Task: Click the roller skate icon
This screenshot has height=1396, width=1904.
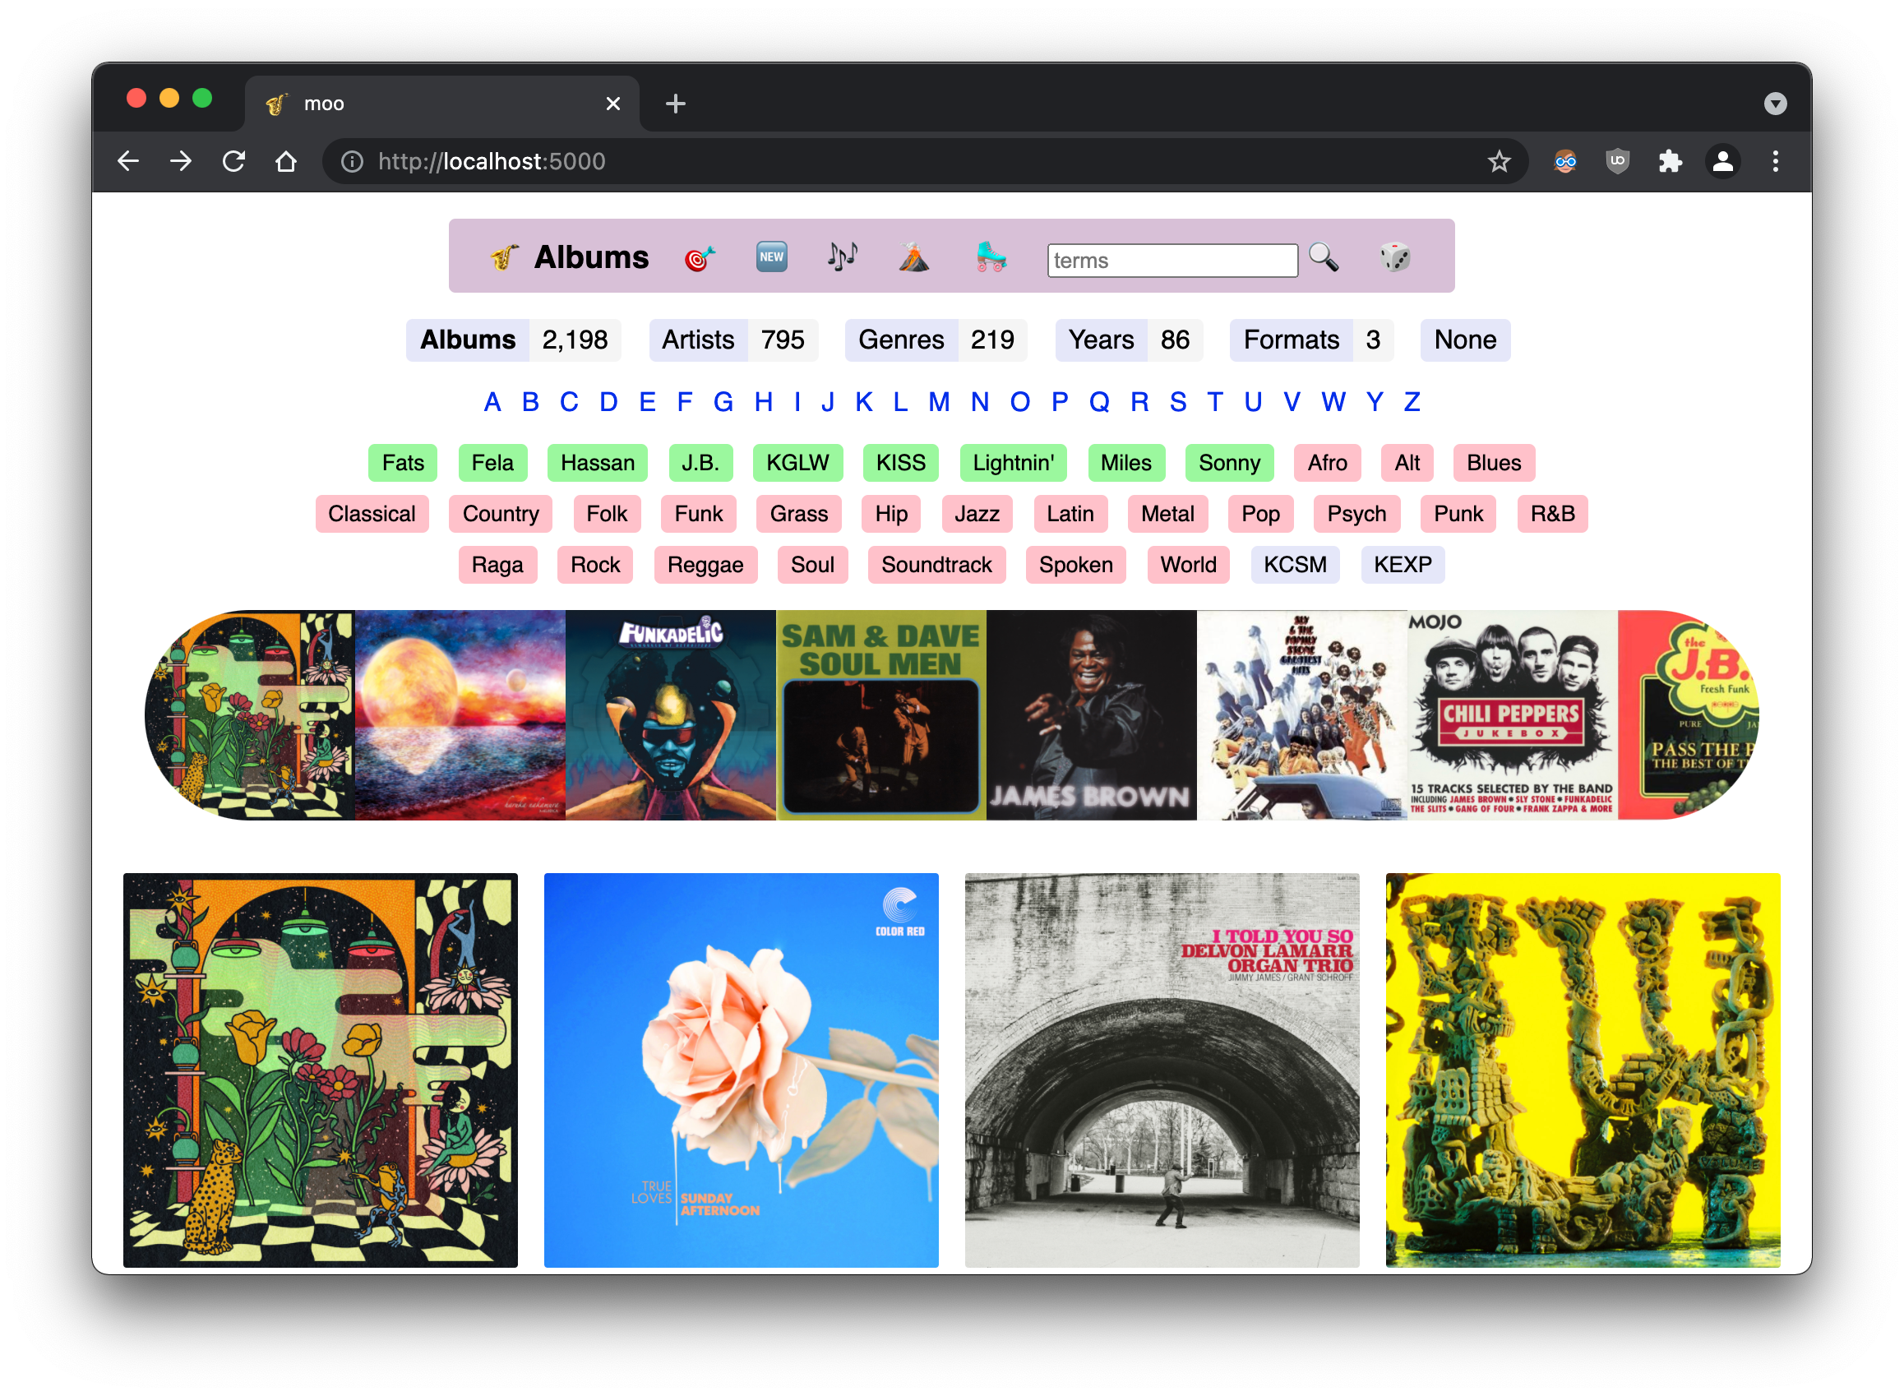Action: pyautogui.click(x=991, y=257)
